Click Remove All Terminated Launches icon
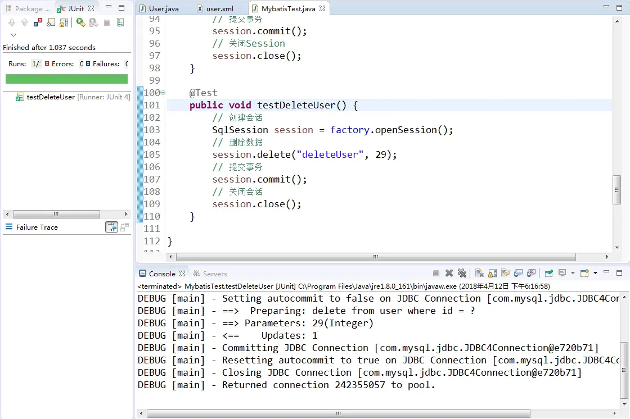Viewport: 630px width, 419px height. coord(462,274)
